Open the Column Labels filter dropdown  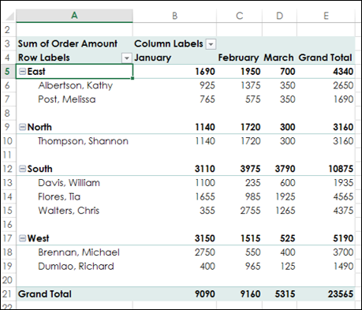pyautogui.click(x=211, y=44)
